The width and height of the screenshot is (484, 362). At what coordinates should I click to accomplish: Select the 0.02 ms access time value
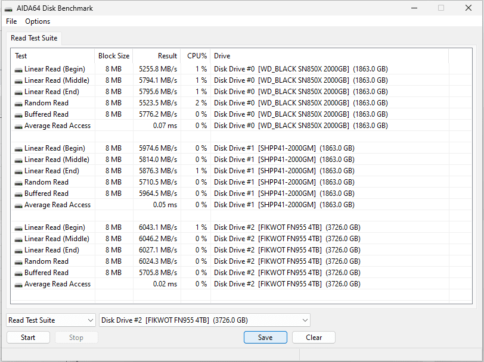tap(165, 284)
